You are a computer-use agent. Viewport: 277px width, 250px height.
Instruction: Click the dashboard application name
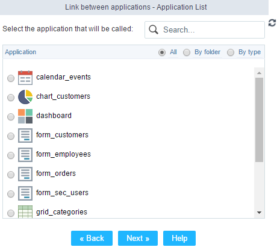tap(54, 116)
